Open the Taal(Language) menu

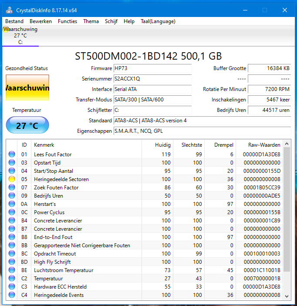[x=158, y=21]
